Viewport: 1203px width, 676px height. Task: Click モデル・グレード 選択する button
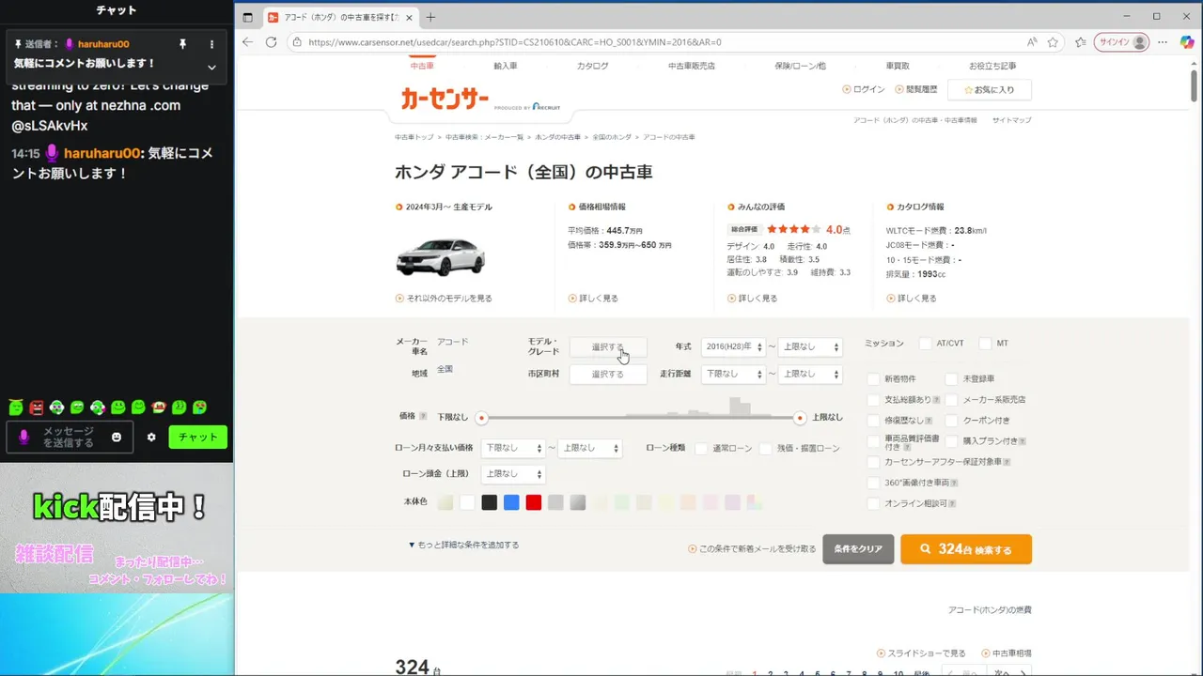[x=608, y=347]
